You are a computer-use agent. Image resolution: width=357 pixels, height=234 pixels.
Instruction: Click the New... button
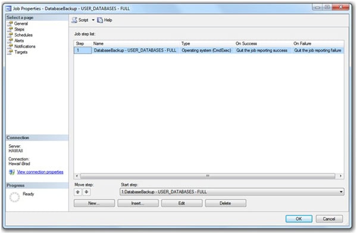(x=94, y=203)
